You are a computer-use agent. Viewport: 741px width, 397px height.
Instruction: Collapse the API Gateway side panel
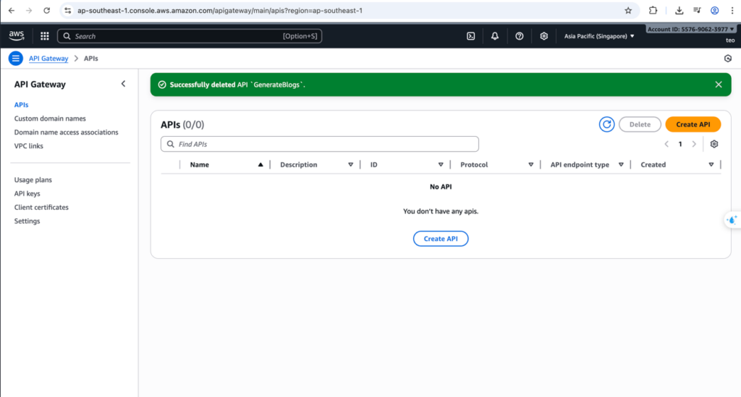click(x=123, y=84)
